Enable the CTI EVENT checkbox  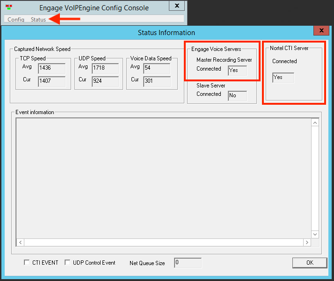point(27,262)
